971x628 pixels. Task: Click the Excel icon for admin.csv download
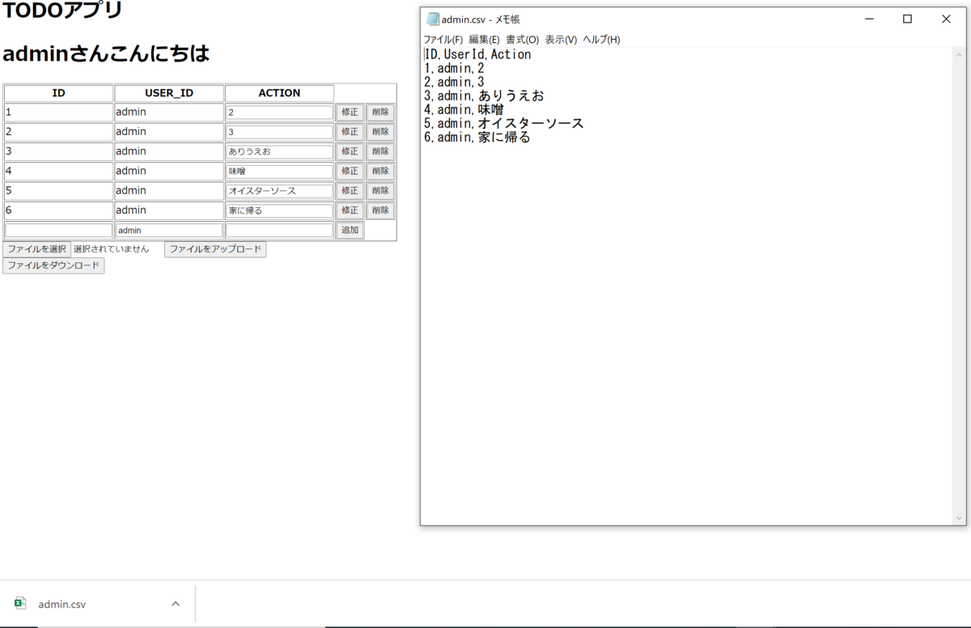click(20, 604)
